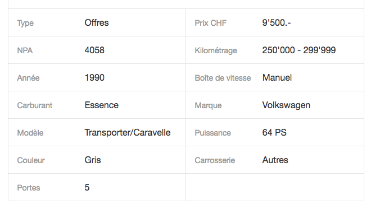Click the Année label
The image size is (371, 218).
tap(28, 78)
